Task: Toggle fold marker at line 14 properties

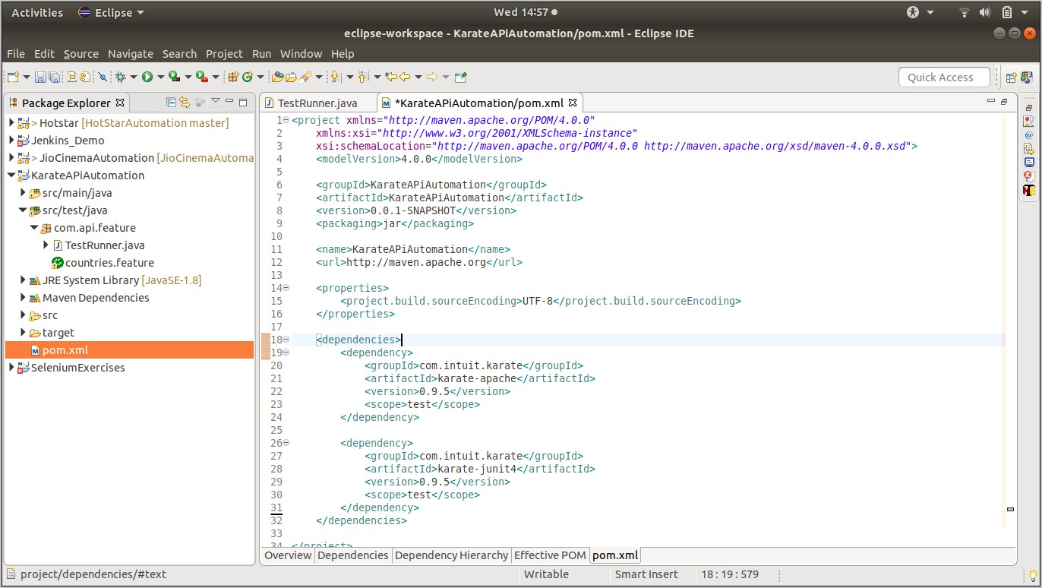Action: point(286,288)
